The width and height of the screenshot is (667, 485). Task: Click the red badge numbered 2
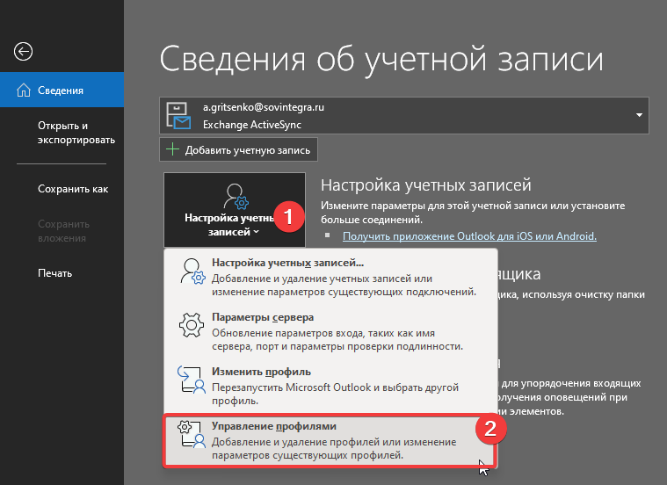click(x=490, y=431)
